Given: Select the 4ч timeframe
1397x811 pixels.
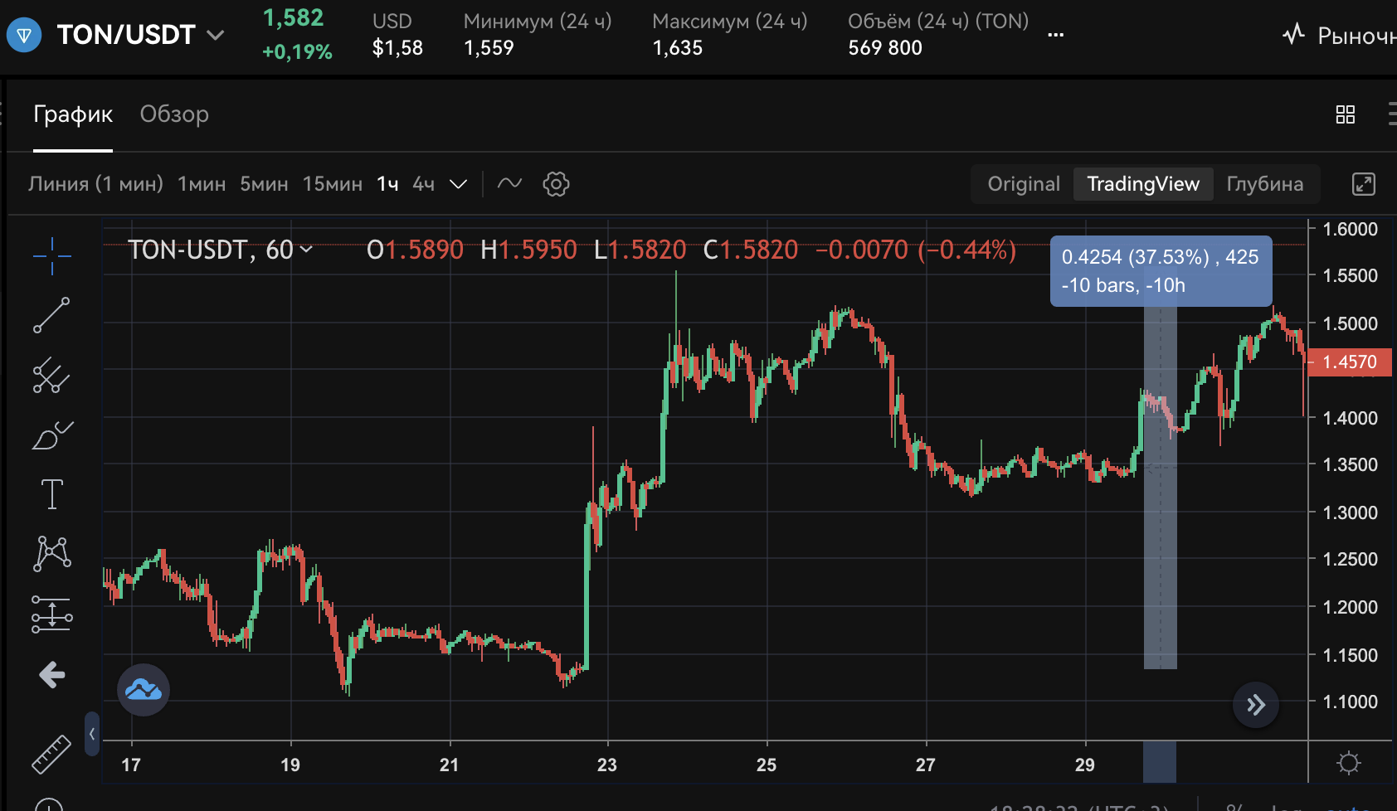Looking at the screenshot, I should click(423, 184).
